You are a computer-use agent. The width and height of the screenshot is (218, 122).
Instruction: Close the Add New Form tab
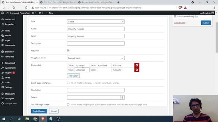[37, 2]
